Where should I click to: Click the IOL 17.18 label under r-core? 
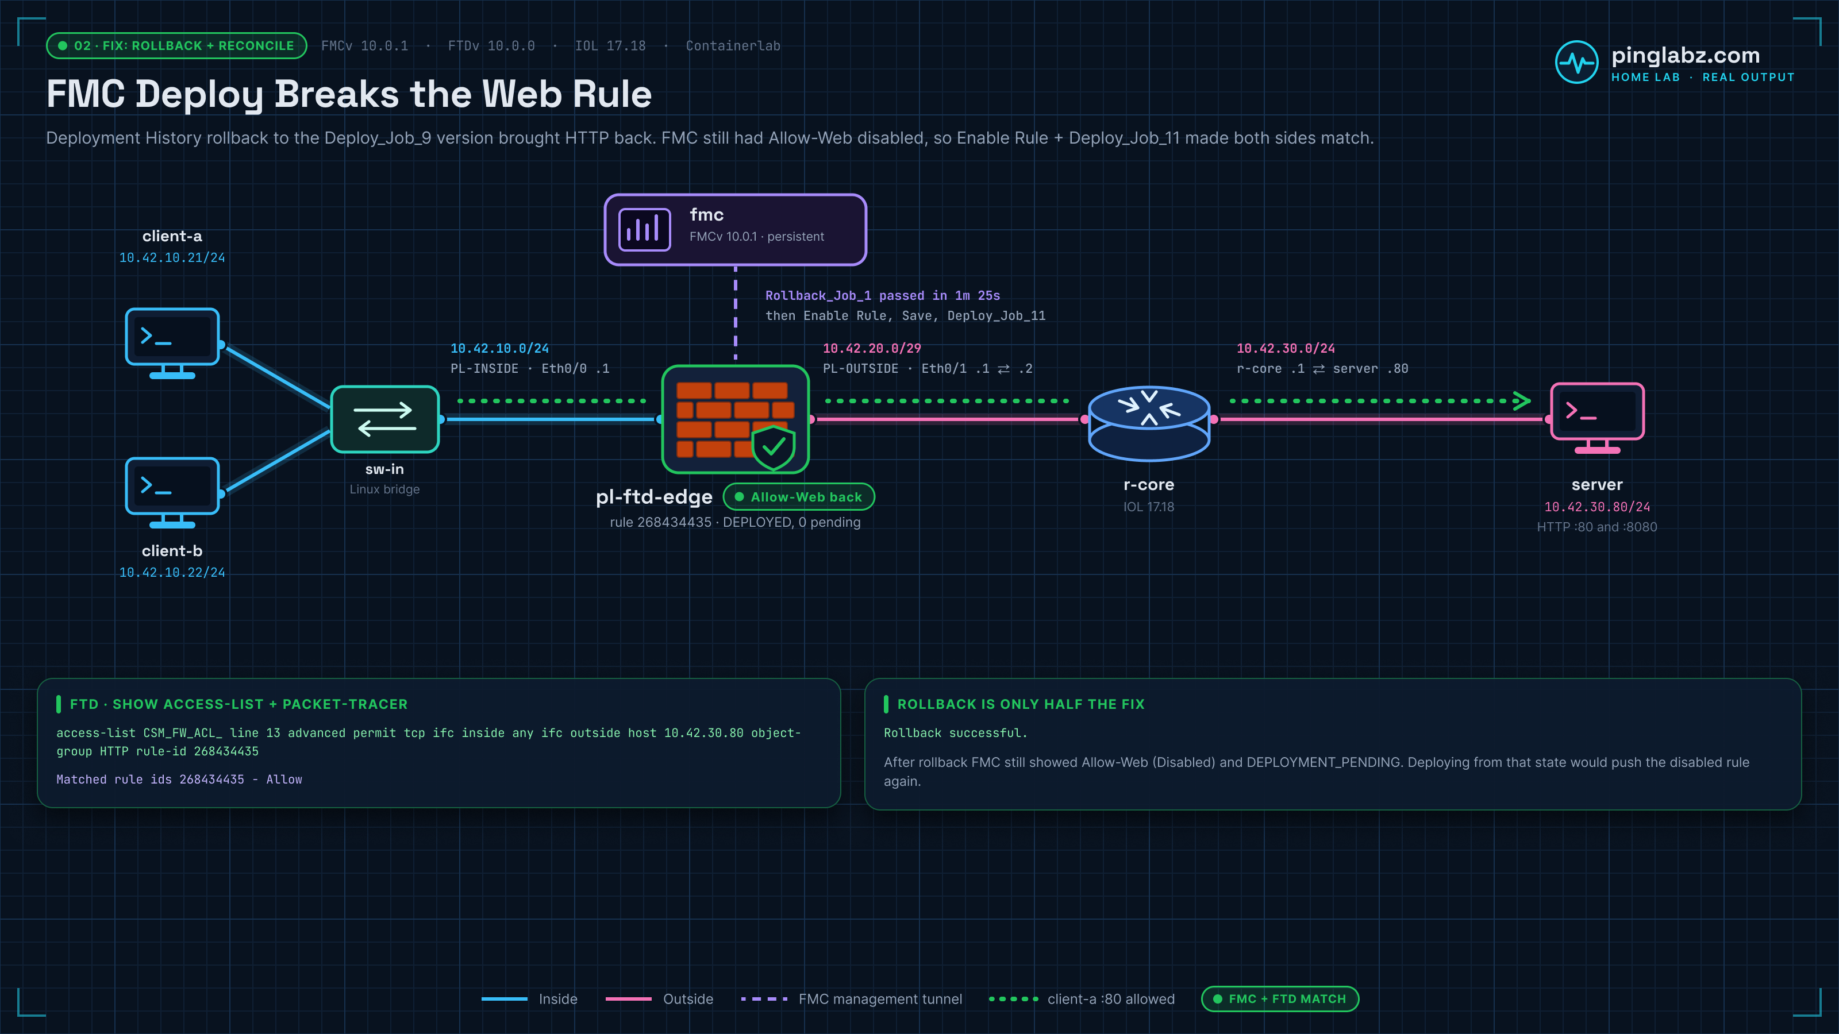point(1149,507)
